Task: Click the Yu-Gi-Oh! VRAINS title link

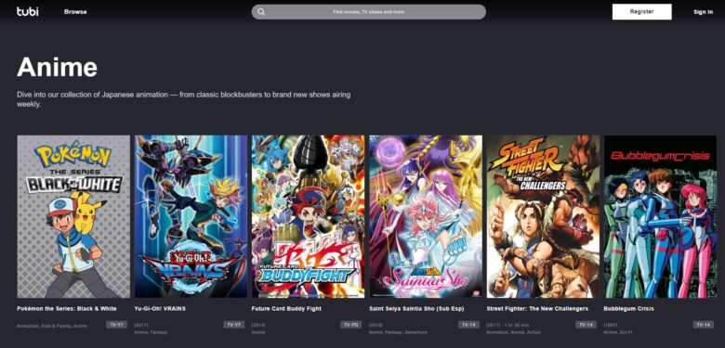Action: [x=160, y=308]
